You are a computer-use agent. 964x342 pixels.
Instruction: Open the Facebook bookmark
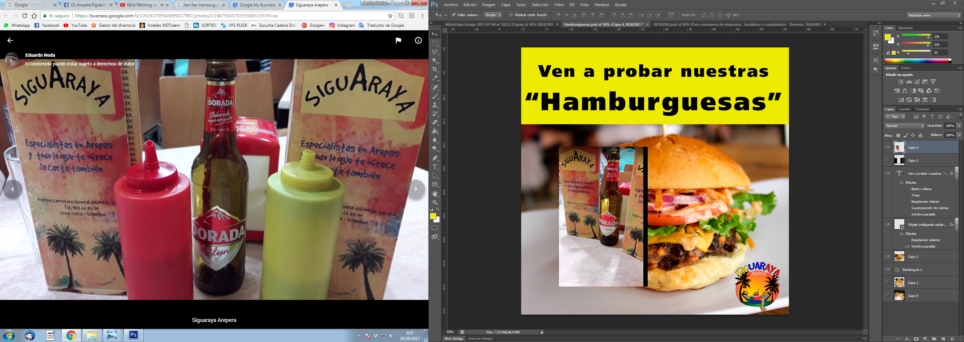47,25
